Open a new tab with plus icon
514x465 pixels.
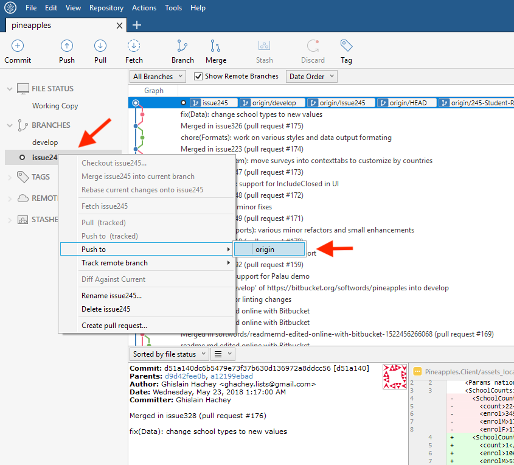137,25
